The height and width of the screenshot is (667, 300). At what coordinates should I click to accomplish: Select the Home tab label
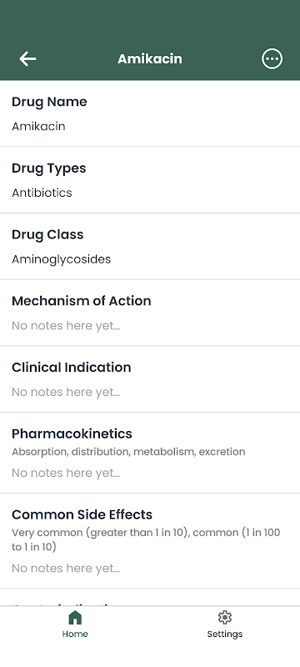[x=75, y=634]
